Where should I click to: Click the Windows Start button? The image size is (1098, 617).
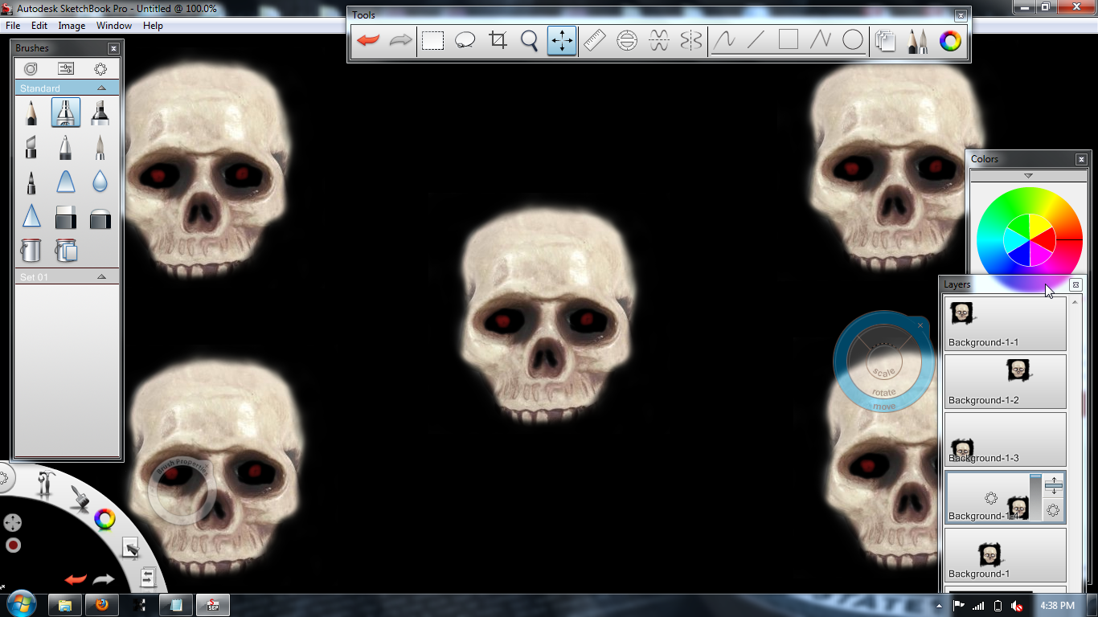coord(21,604)
